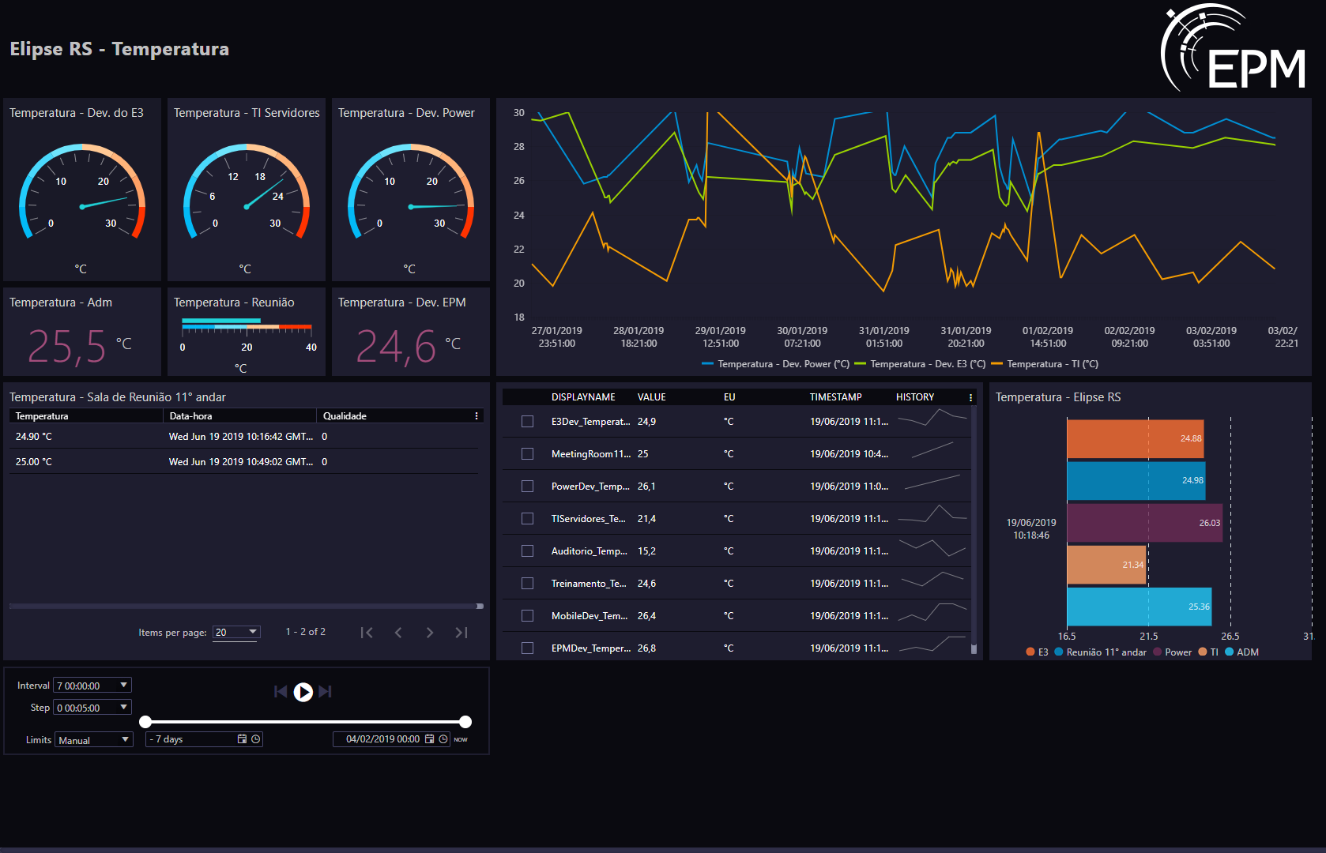Skip to the next interval step
The image size is (1326, 853).
[325, 692]
